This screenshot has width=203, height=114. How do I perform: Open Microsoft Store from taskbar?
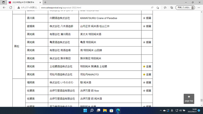111,111
